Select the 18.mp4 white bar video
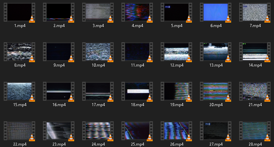The width and height of the screenshot is (274, 147). [137, 91]
